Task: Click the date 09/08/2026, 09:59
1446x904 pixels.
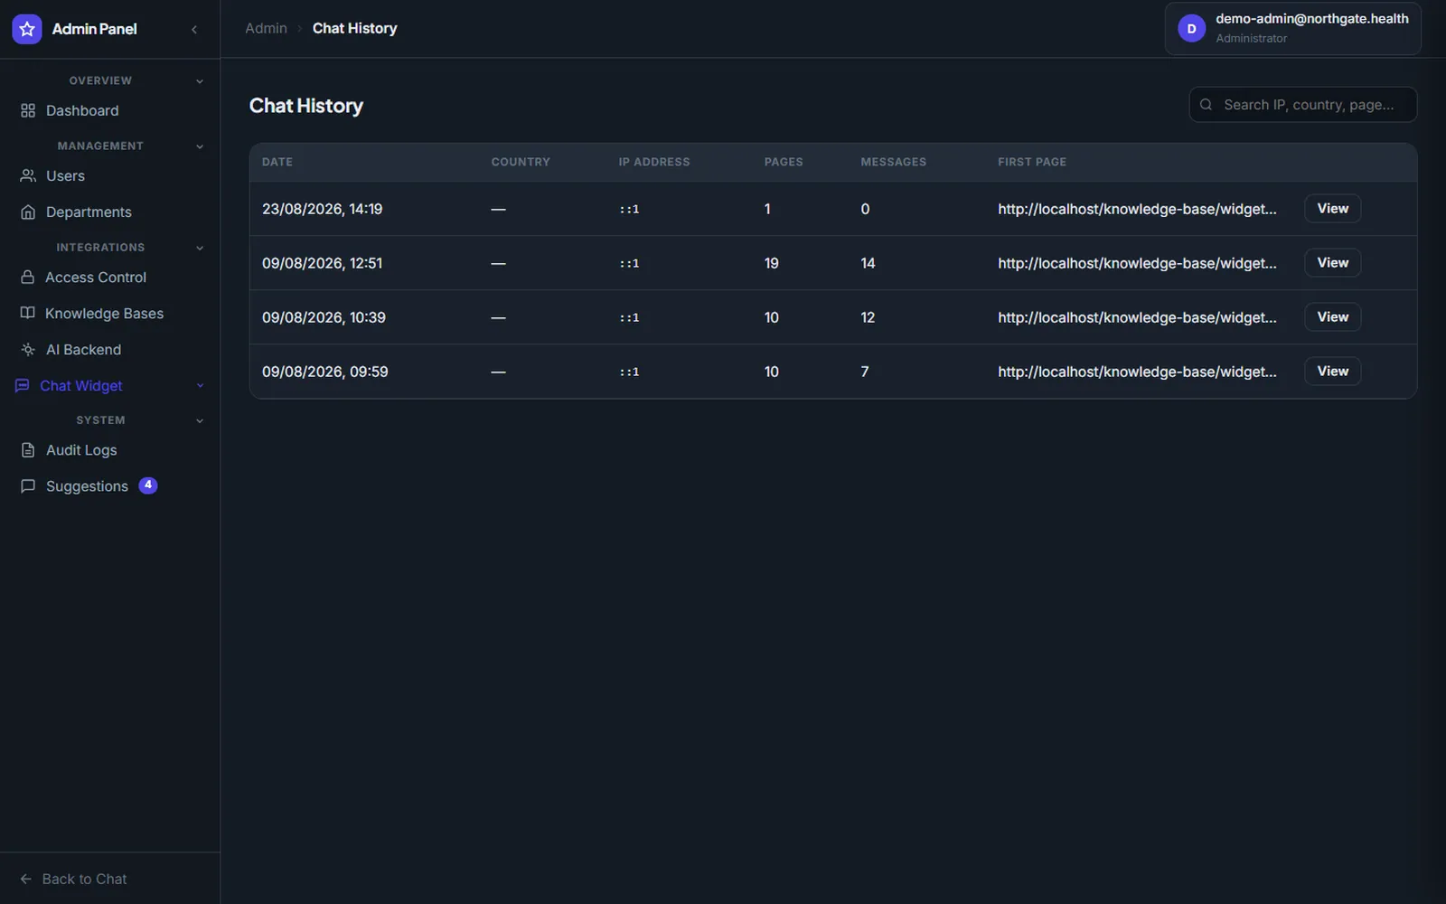Action: click(x=324, y=372)
